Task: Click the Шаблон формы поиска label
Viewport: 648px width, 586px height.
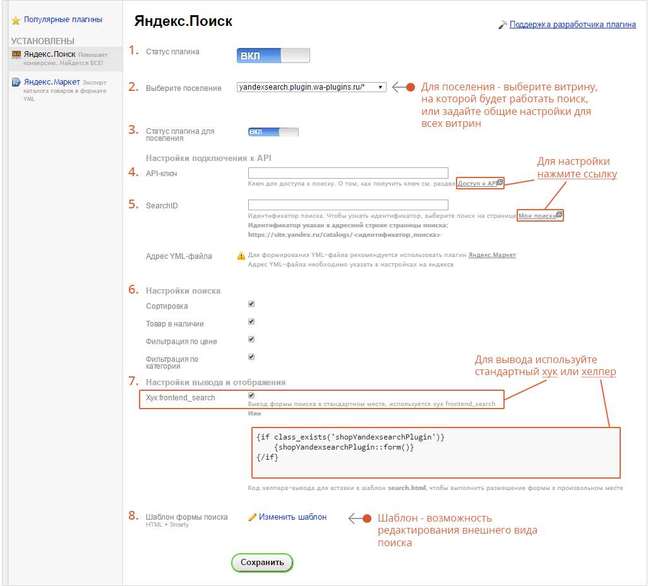Action: coord(186,517)
